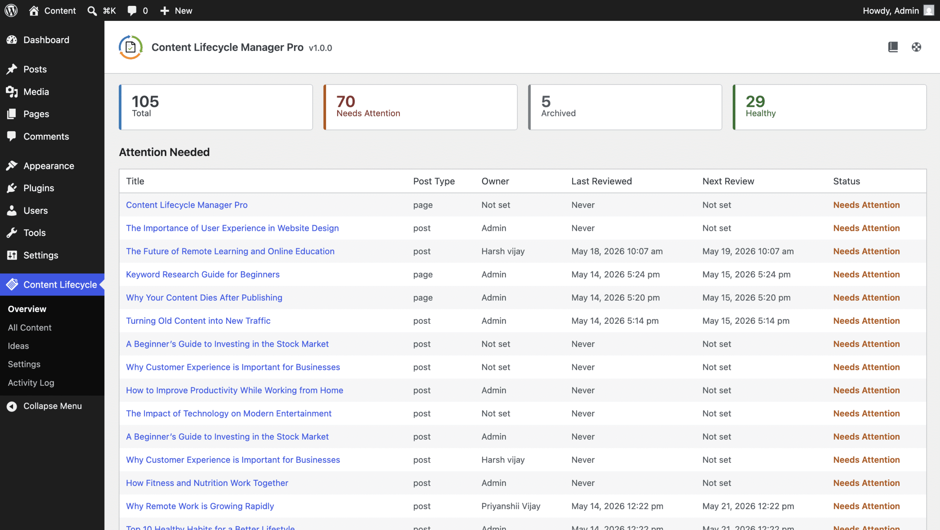This screenshot has height=530, width=940.
Task: Click the Users person icon
Action: tap(12, 210)
